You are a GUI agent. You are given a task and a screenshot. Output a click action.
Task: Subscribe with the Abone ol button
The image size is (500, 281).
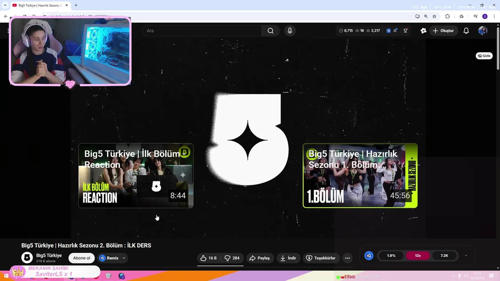coord(82,258)
